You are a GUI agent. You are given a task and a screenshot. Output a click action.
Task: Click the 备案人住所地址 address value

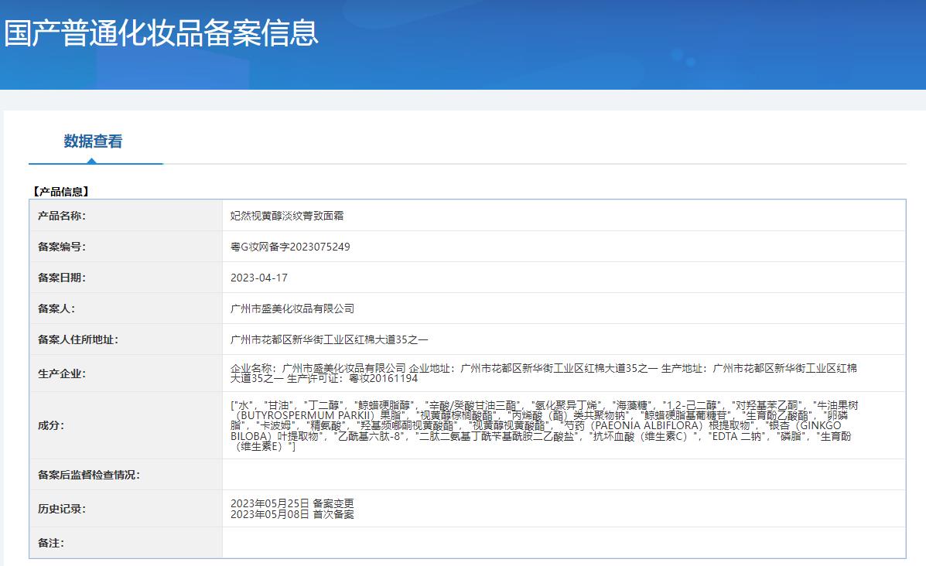tap(330, 339)
